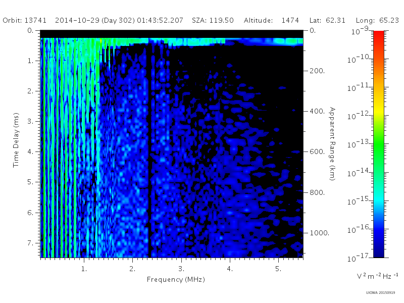Click the frequency tick label '3.'
Image resolution: width=404 pixels, height=303 pixels.
coord(181,269)
